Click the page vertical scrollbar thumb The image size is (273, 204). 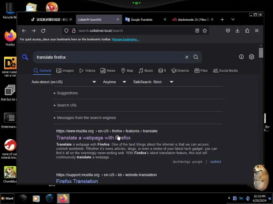[261, 53]
